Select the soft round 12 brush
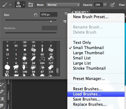The image size is (126, 109). point(7,52)
